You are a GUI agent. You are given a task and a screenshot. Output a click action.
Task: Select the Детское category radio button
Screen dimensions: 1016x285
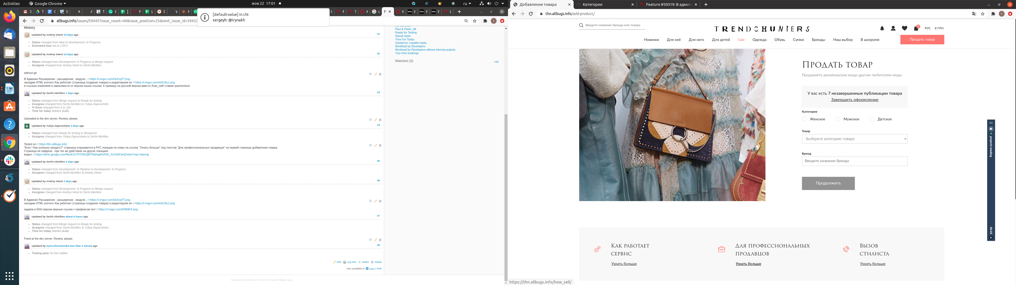click(x=872, y=119)
